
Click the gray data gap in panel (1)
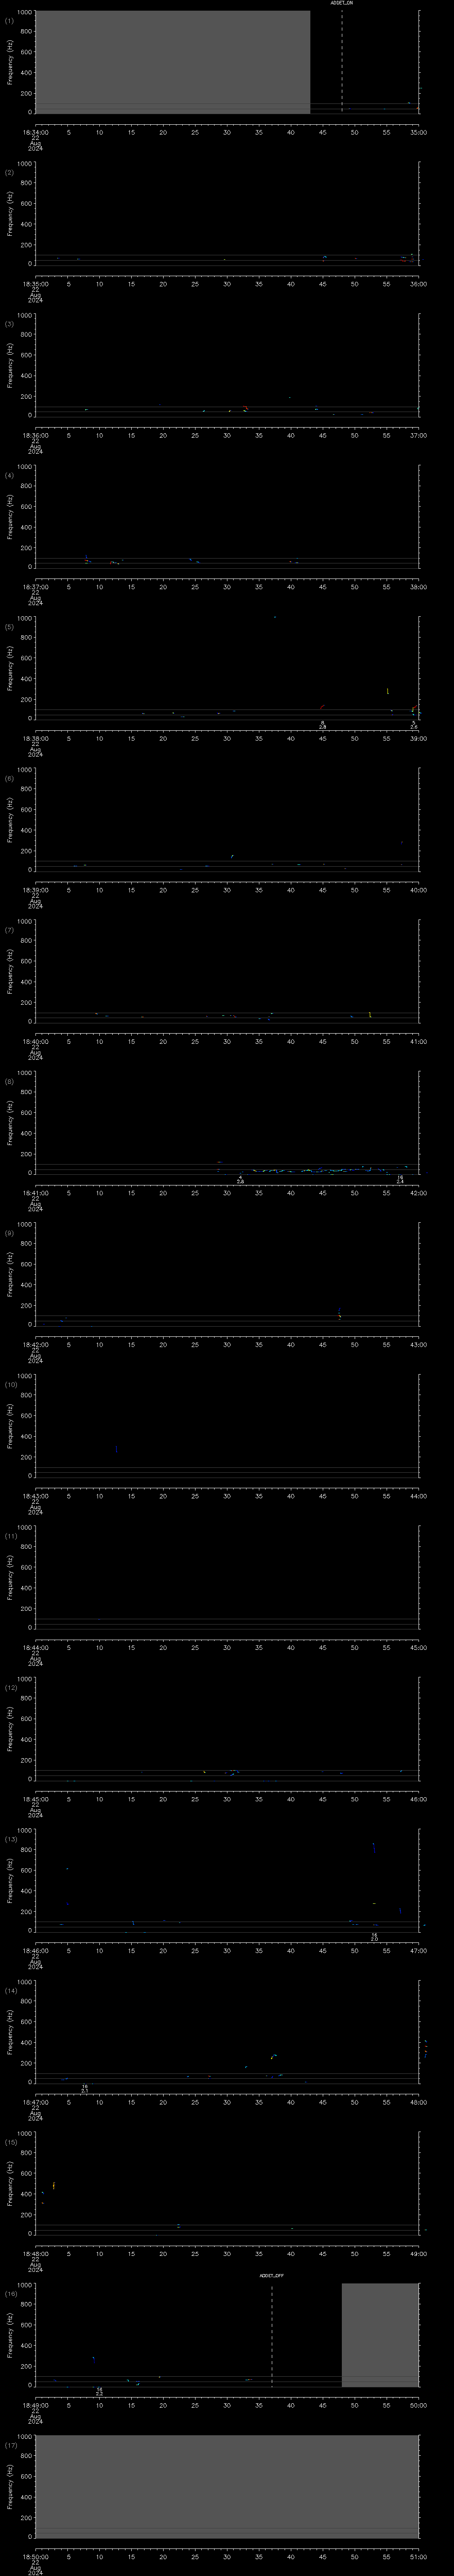(172, 61)
